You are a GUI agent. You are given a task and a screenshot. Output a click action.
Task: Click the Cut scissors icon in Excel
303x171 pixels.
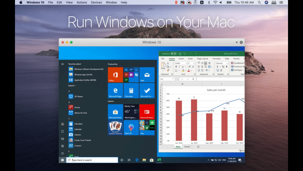click(168, 63)
